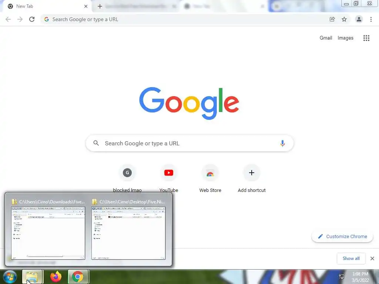The width and height of the screenshot is (379, 284).
Task: Open the blocked lmao shortcut
Action: [x=127, y=179]
